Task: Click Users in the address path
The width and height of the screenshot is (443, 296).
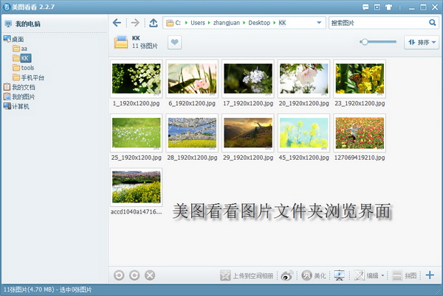Action: (x=198, y=23)
